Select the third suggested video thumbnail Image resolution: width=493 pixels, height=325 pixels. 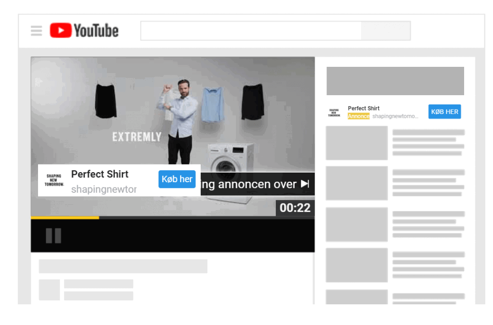coord(357,224)
